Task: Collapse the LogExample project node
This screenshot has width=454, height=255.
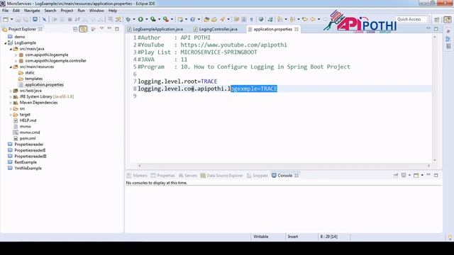Action: point(6,42)
